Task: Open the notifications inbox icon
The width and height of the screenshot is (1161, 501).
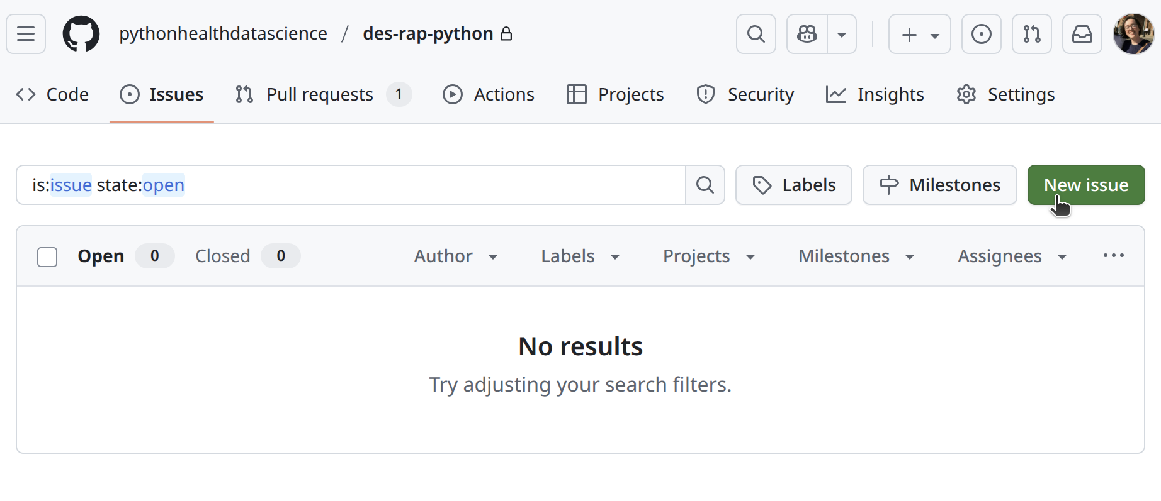Action: click(x=1082, y=34)
